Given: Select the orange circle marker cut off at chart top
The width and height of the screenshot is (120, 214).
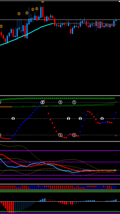Looking at the screenshot, I should coord(43,1).
